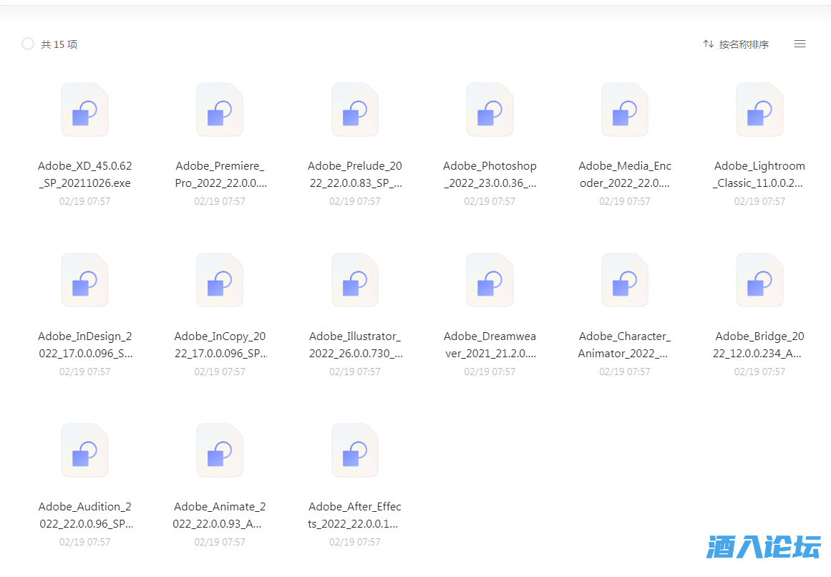Select the file name Adobe_Media_Encoder_2022_22.0...
This screenshot has width=831, height=577.
tap(625, 175)
